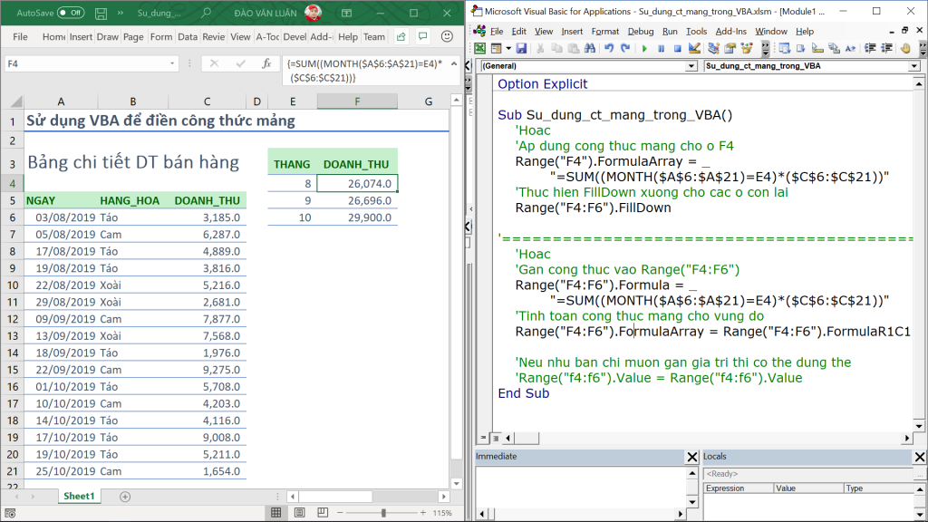Switch to Page Layout view in status bar
The image size is (928, 522).
click(301, 513)
